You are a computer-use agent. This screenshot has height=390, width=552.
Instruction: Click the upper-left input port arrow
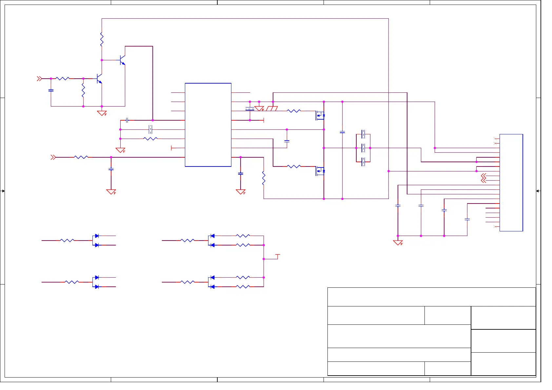(x=39, y=79)
